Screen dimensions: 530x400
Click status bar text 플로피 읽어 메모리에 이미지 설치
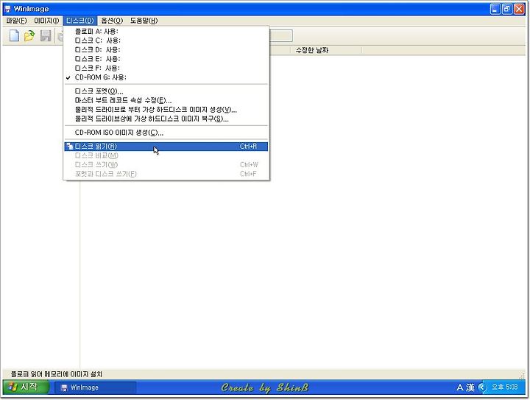click(x=57, y=374)
